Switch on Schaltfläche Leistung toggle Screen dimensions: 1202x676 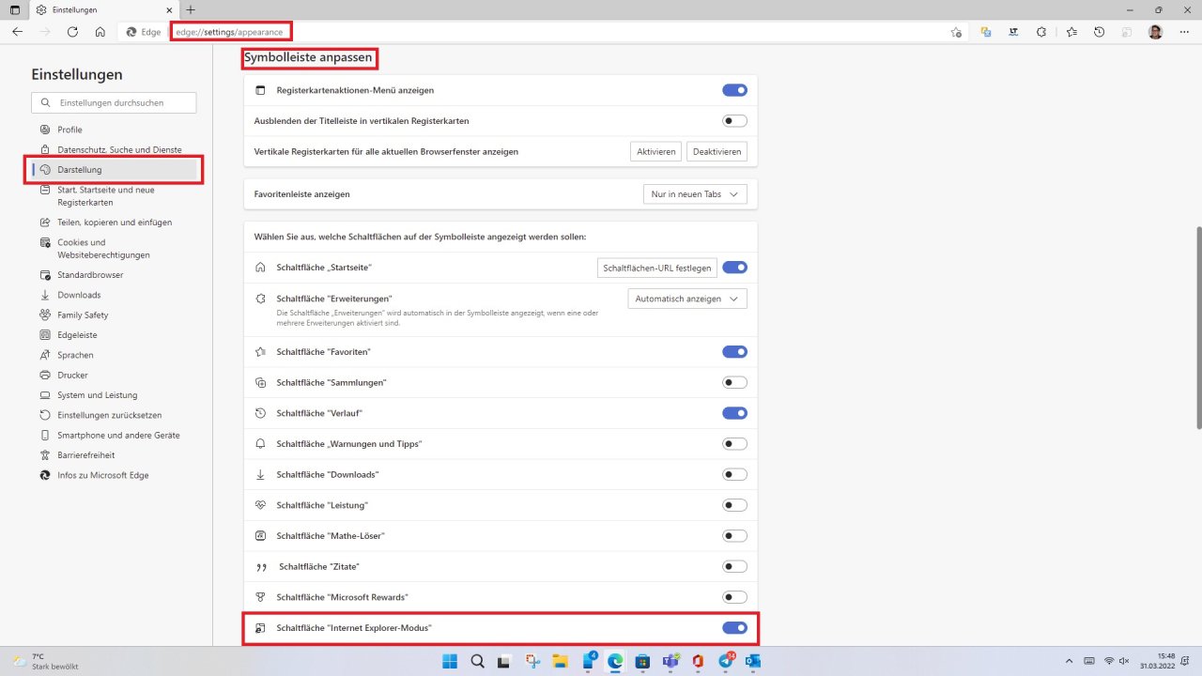(x=734, y=505)
